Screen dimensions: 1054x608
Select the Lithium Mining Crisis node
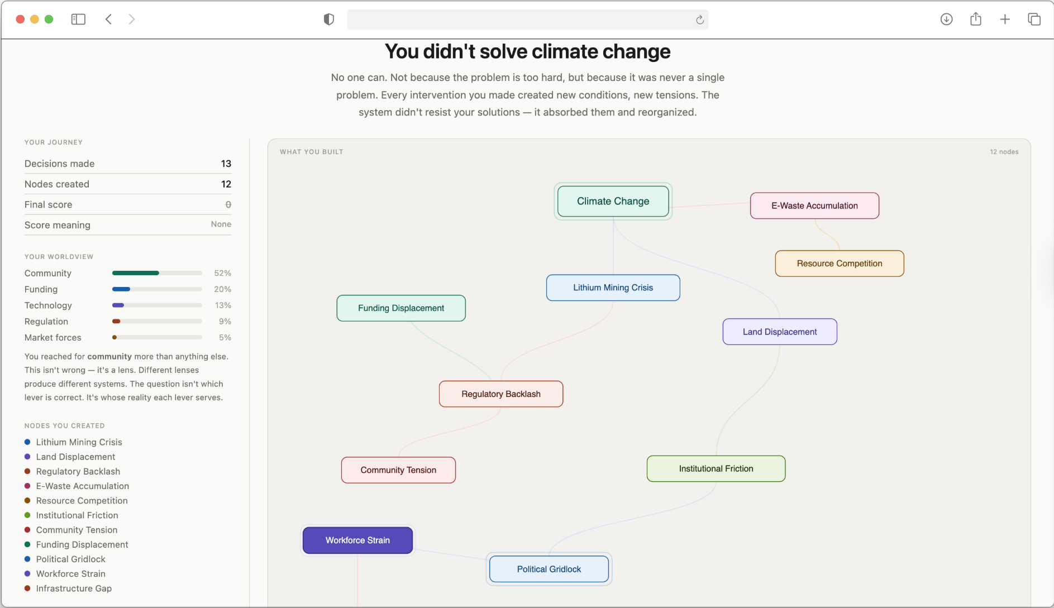tap(613, 288)
